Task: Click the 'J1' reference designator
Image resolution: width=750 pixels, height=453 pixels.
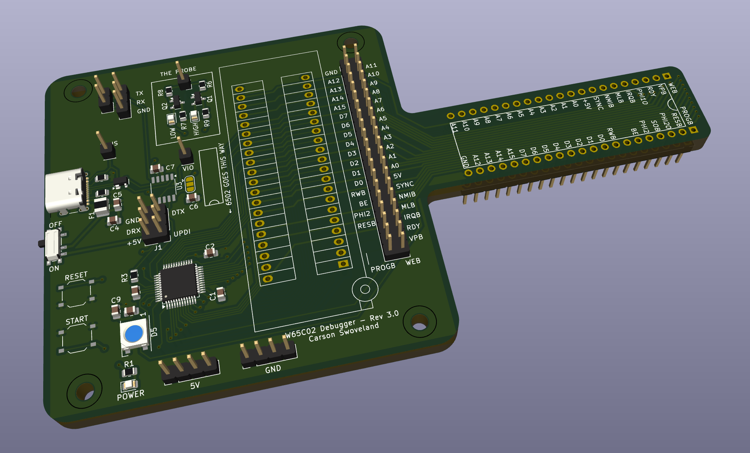Action: (158, 248)
